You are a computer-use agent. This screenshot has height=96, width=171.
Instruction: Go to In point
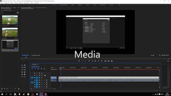pos(89,61)
